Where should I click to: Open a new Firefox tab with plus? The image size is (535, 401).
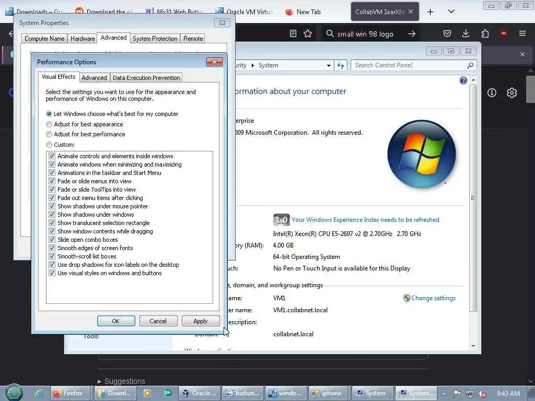point(431,12)
